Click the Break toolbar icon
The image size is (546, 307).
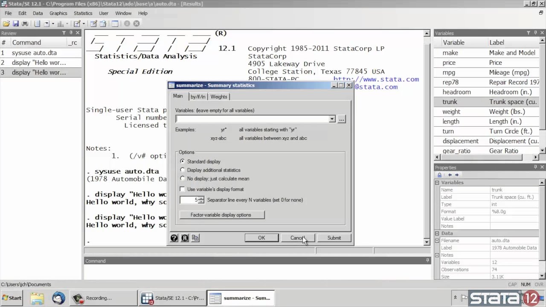136,23
